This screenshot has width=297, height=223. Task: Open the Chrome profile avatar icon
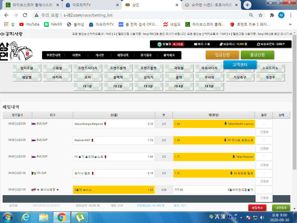pos(281,15)
